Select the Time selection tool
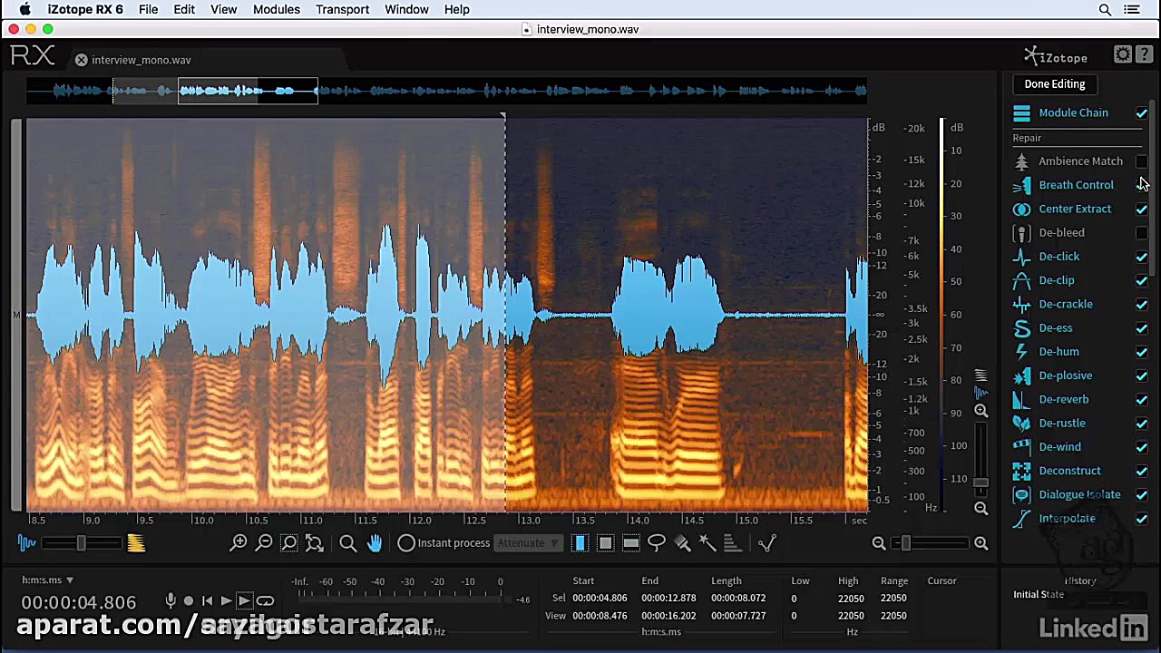 [580, 542]
